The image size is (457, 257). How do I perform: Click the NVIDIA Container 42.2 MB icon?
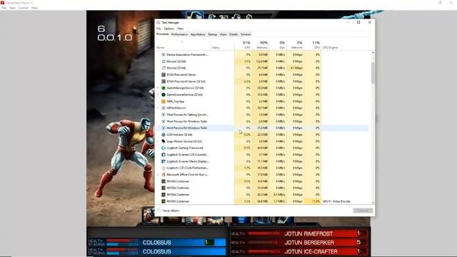click(164, 195)
